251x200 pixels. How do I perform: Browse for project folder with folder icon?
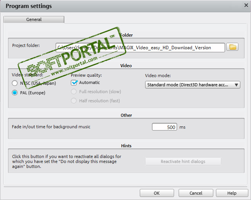[x=232, y=47]
